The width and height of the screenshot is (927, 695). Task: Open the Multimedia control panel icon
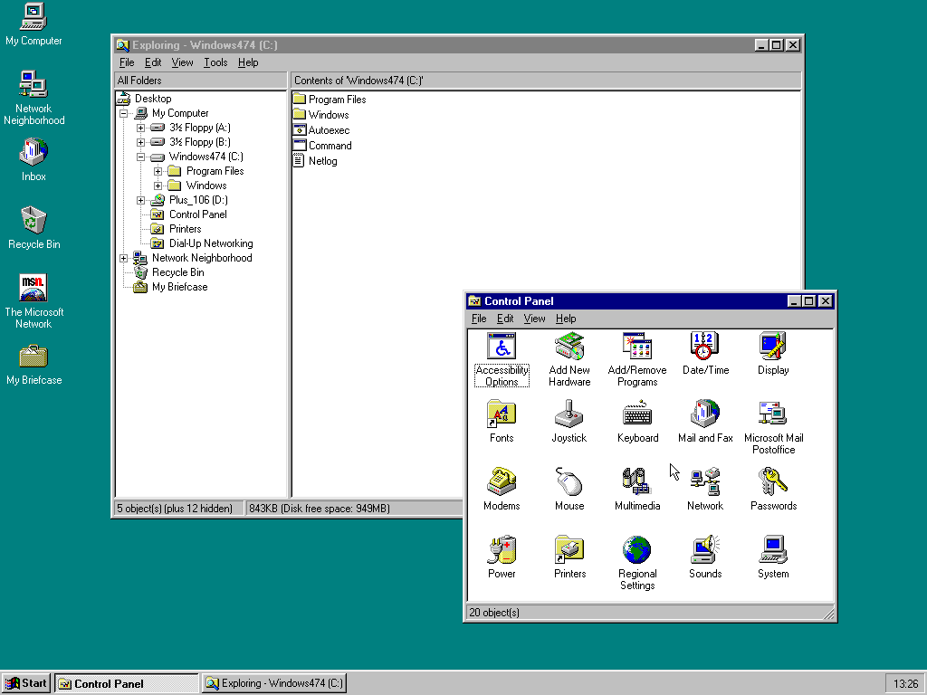pyautogui.click(x=636, y=482)
